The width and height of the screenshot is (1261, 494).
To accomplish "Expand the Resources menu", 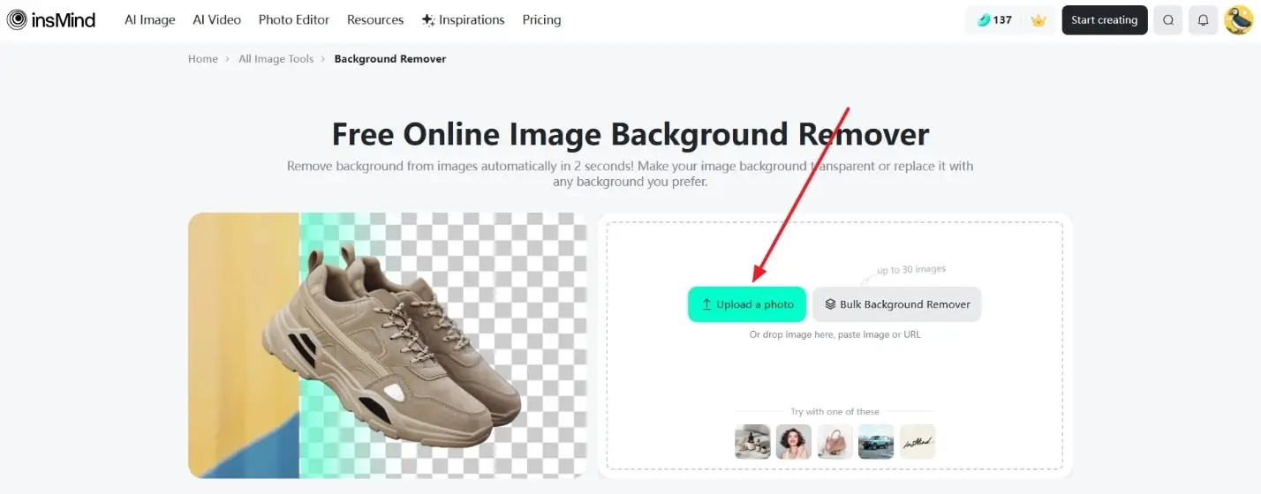I will 375,19.
